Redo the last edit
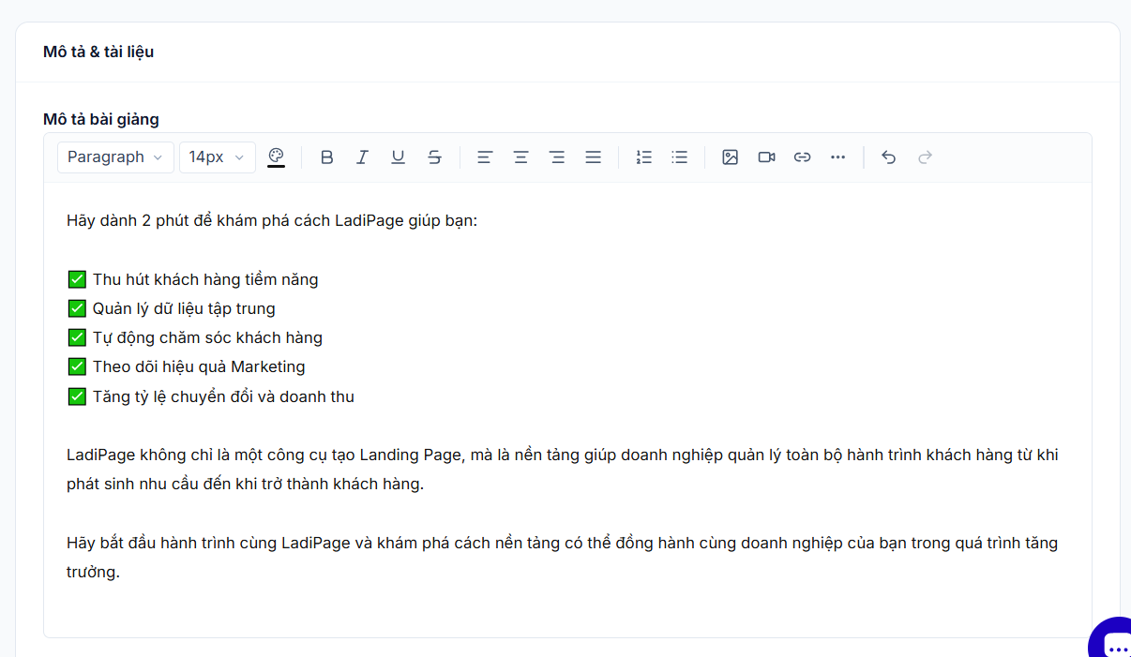 coord(925,157)
